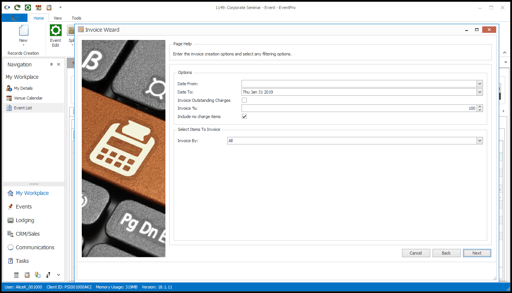Open the Date To dropdown arrow
The height and width of the screenshot is (293, 512).
coord(480,92)
